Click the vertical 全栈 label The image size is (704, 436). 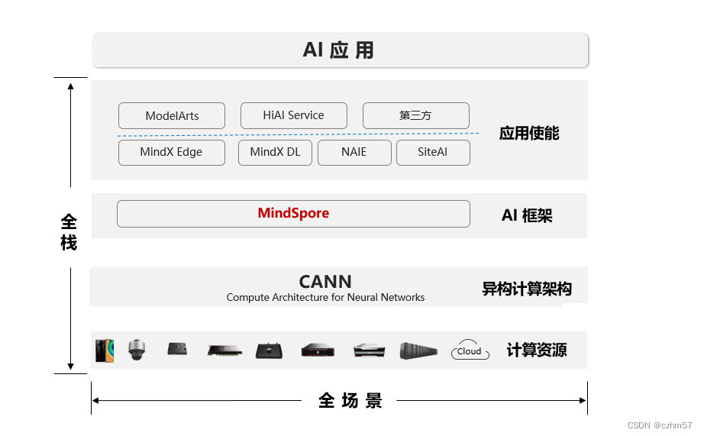(x=69, y=233)
